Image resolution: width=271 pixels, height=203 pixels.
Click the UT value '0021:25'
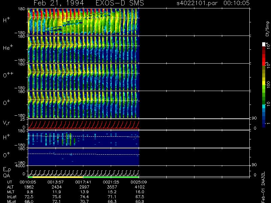(111, 182)
